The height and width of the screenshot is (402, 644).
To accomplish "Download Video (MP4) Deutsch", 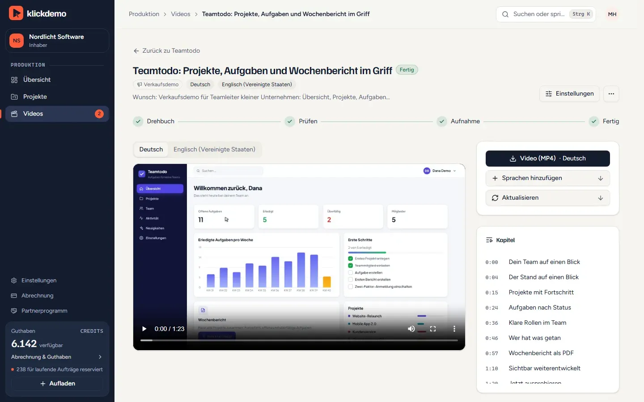I will pyautogui.click(x=548, y=159).
